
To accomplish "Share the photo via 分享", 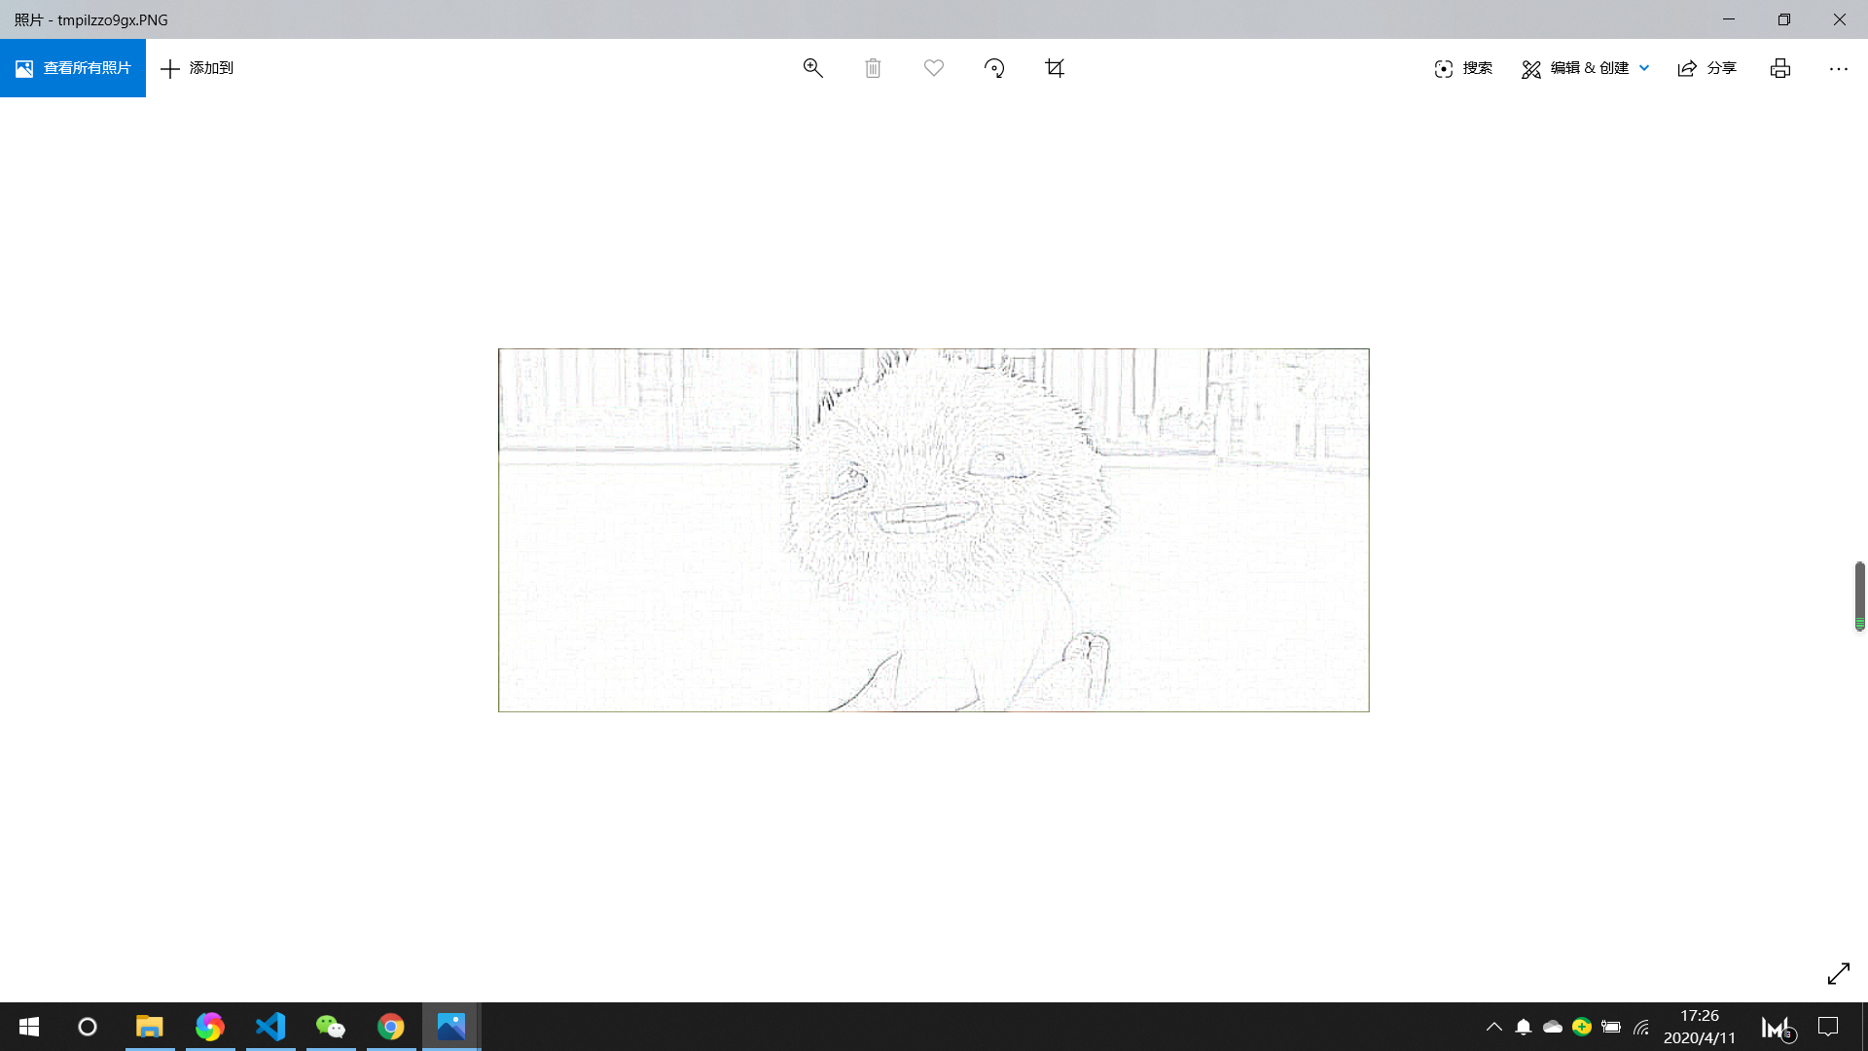I will [1707, 68].
